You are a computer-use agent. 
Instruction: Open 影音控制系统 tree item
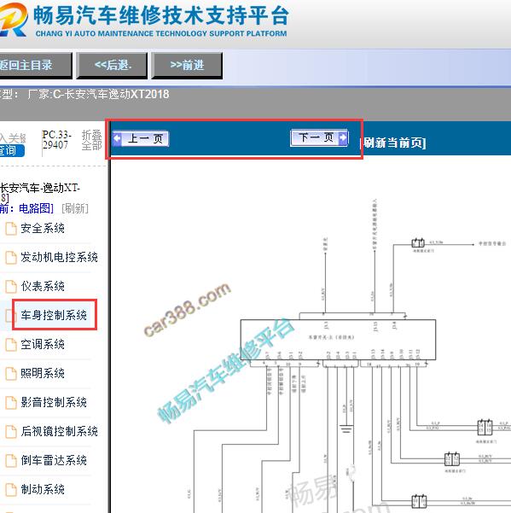[x=54, y=402]
